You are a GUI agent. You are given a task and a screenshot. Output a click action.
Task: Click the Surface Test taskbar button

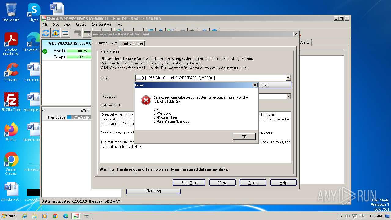pyautogui.click(x=86, y=216)
